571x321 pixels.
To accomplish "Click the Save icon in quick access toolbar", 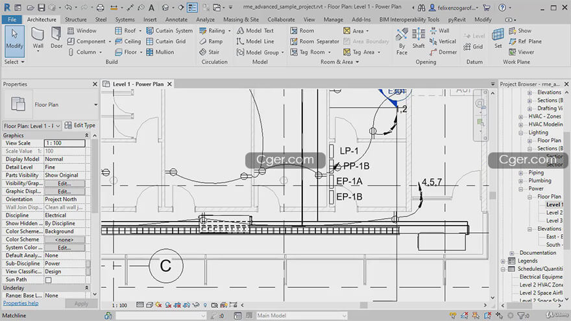I will [41, 7].
